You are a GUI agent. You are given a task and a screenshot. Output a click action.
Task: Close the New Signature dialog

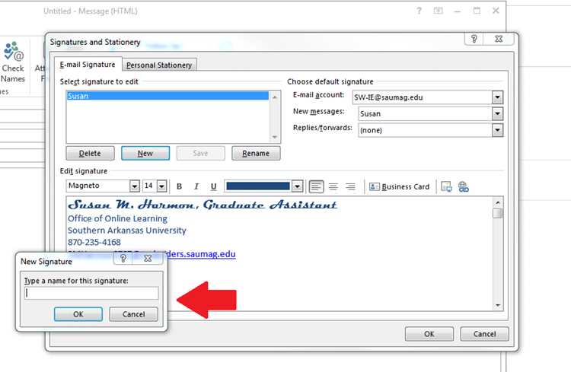click(x=148, y=259)
